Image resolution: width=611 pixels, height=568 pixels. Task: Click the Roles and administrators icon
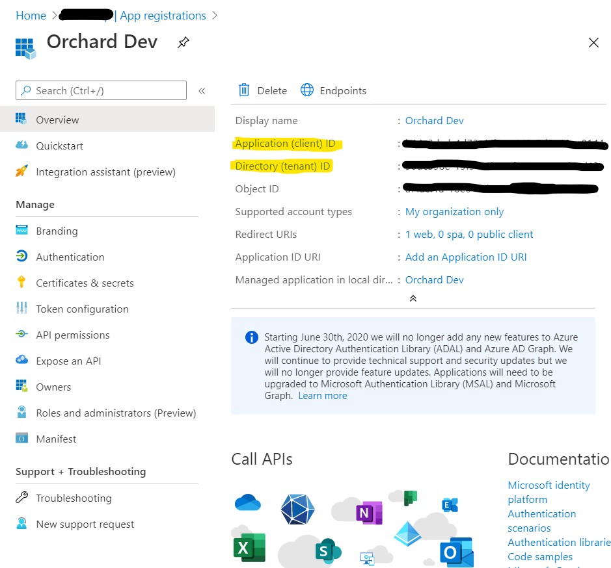point(22,412)
